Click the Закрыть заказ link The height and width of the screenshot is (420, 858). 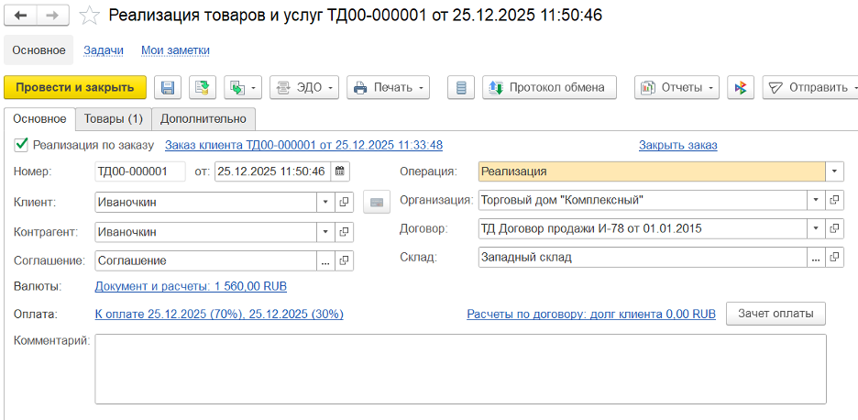click(677, 145)
